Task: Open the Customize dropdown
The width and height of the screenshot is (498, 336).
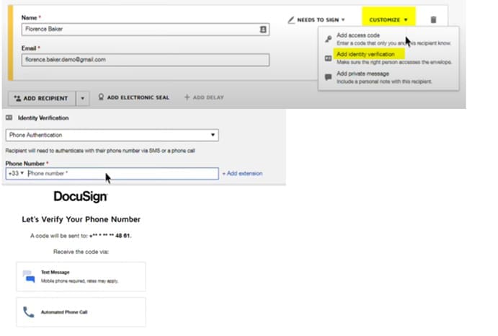Action: tap(388, 19)
